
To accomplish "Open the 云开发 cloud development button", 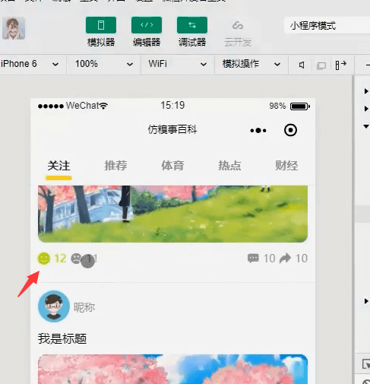I will tap(238, 33).
